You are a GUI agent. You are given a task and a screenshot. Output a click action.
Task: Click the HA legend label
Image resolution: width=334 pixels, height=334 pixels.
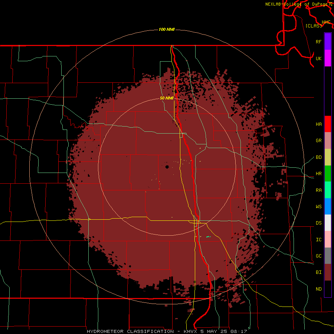(319, 124)
